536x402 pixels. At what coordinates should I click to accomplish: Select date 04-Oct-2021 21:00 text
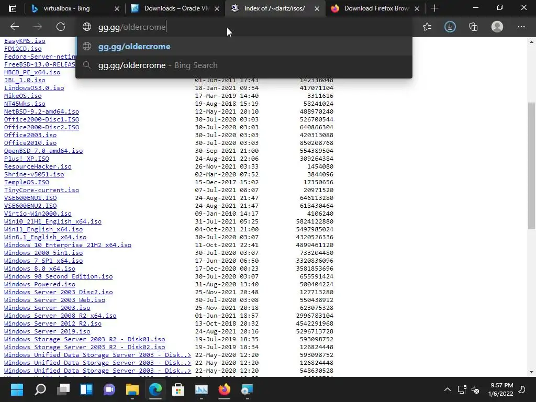[x=227, y=229]
